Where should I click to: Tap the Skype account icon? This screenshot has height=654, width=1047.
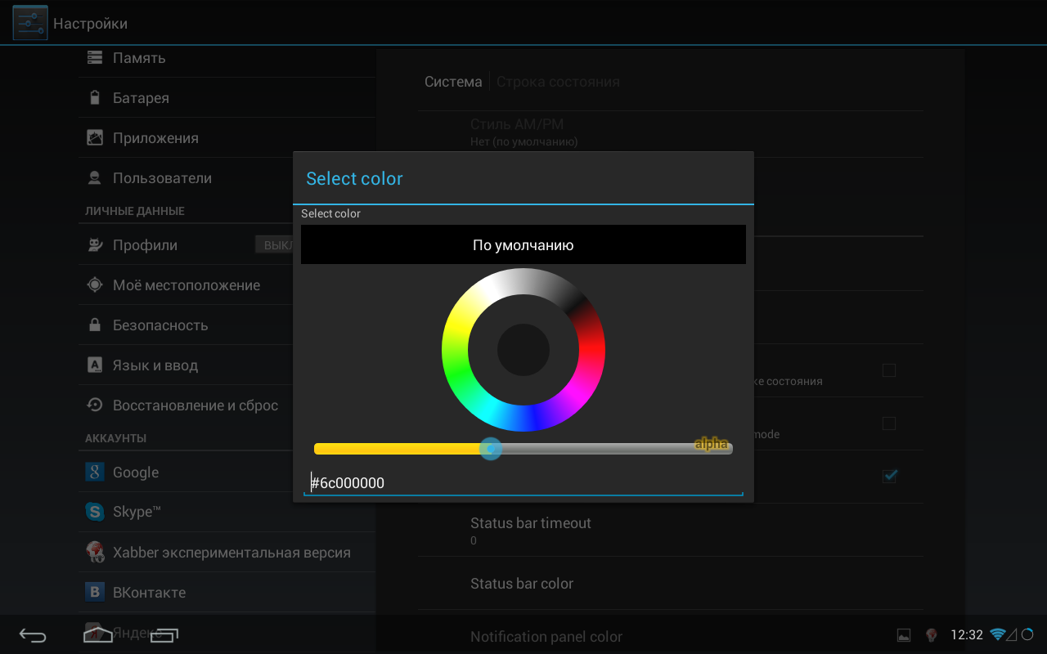(x=96, y=512)
